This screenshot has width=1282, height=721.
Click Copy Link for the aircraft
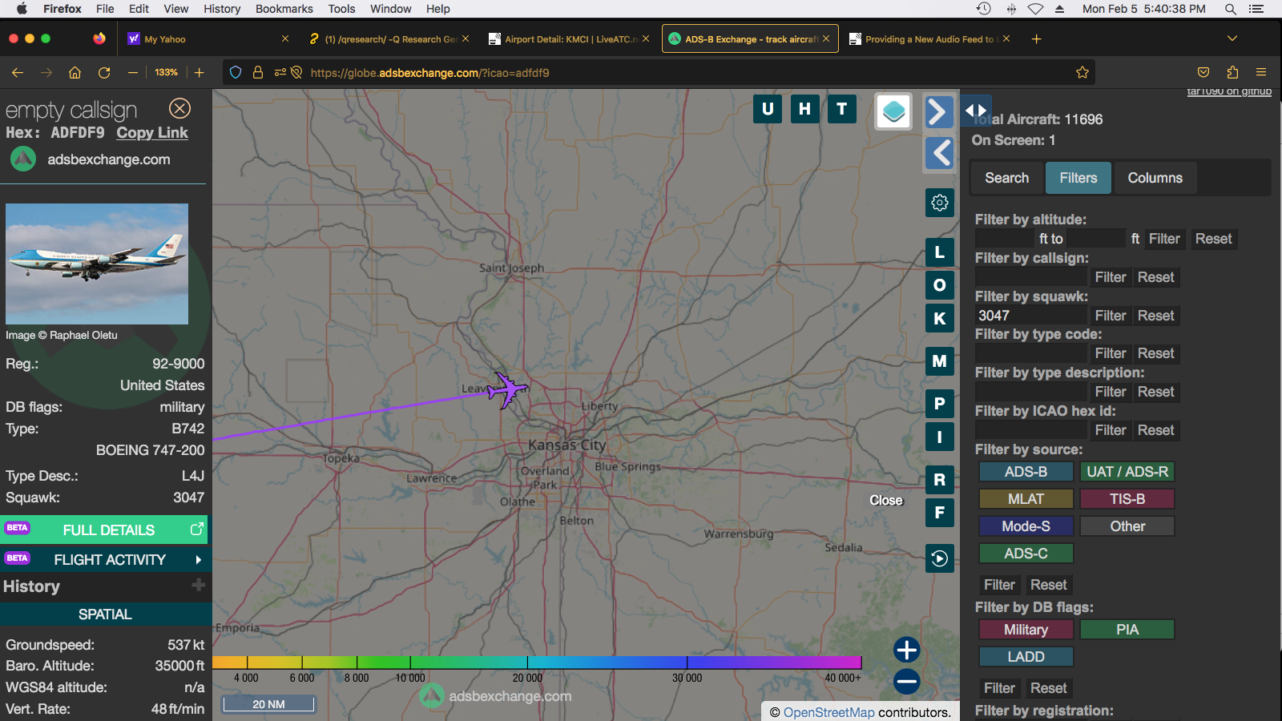point(152,133)
